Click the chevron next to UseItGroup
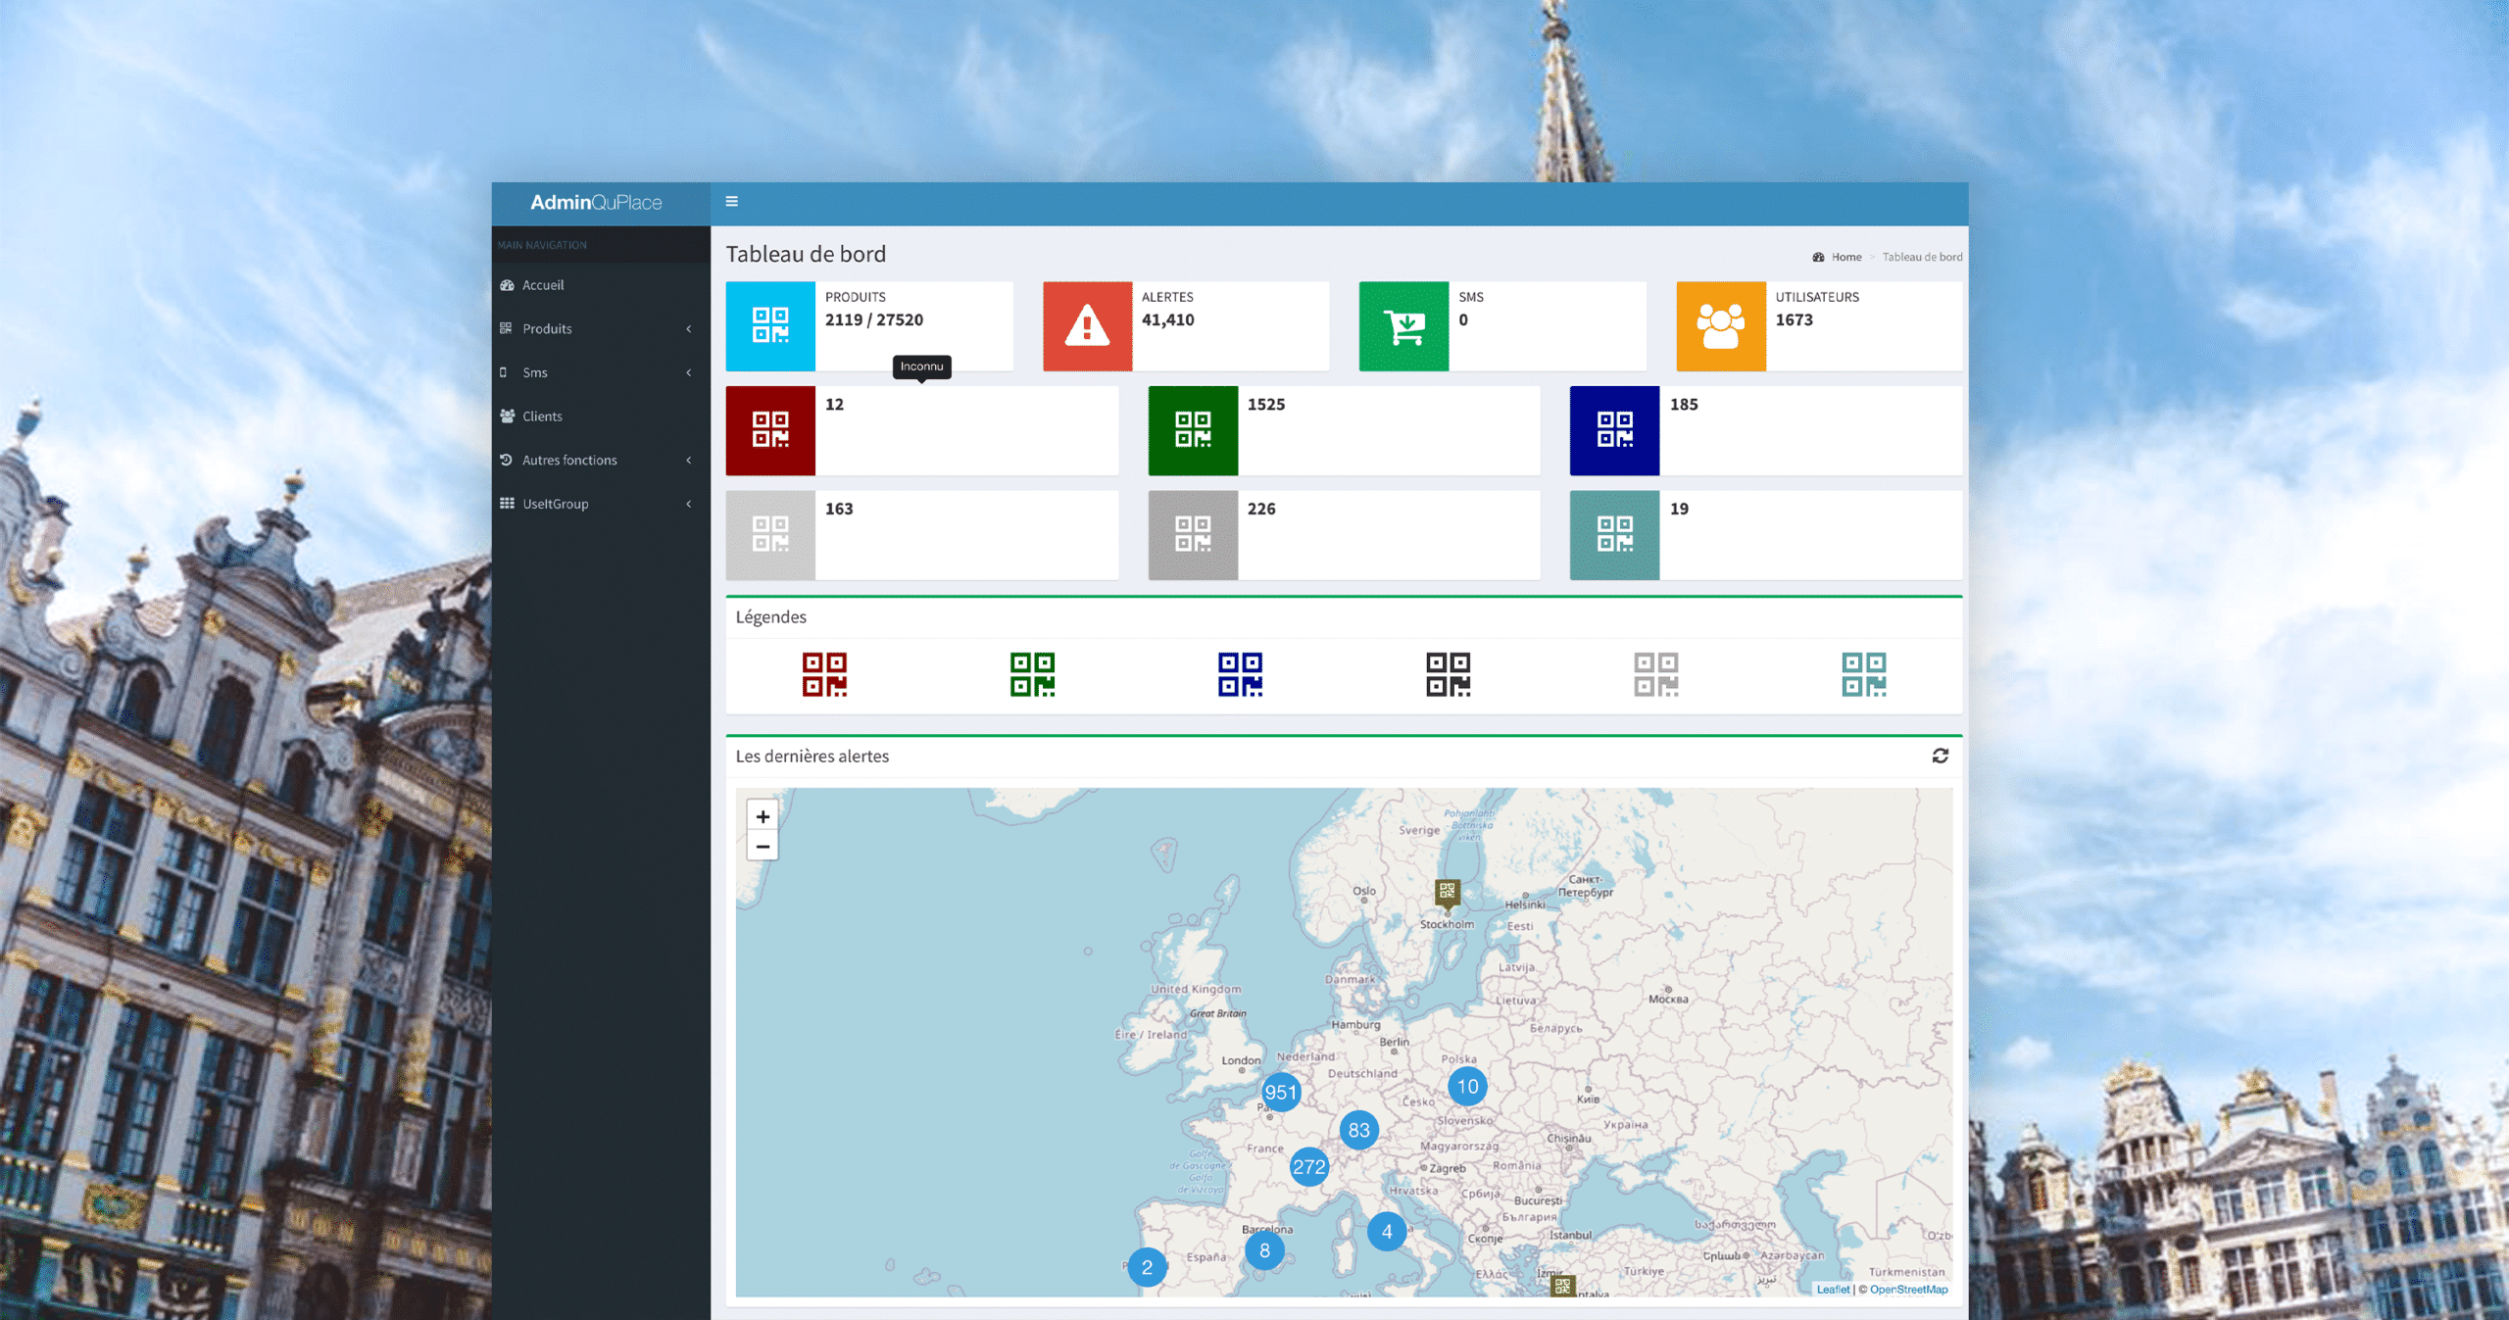The height and width of the screenshot is (1320, 2509). click(x=689, y=504)
